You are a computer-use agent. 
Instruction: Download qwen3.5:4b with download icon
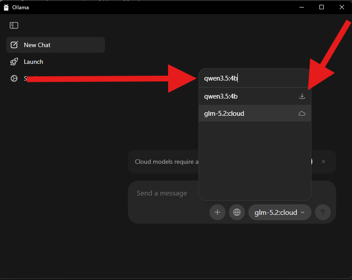[x=302, y=96]
